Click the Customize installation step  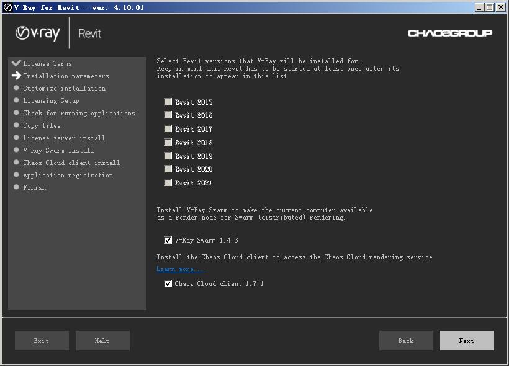(65, 88)
